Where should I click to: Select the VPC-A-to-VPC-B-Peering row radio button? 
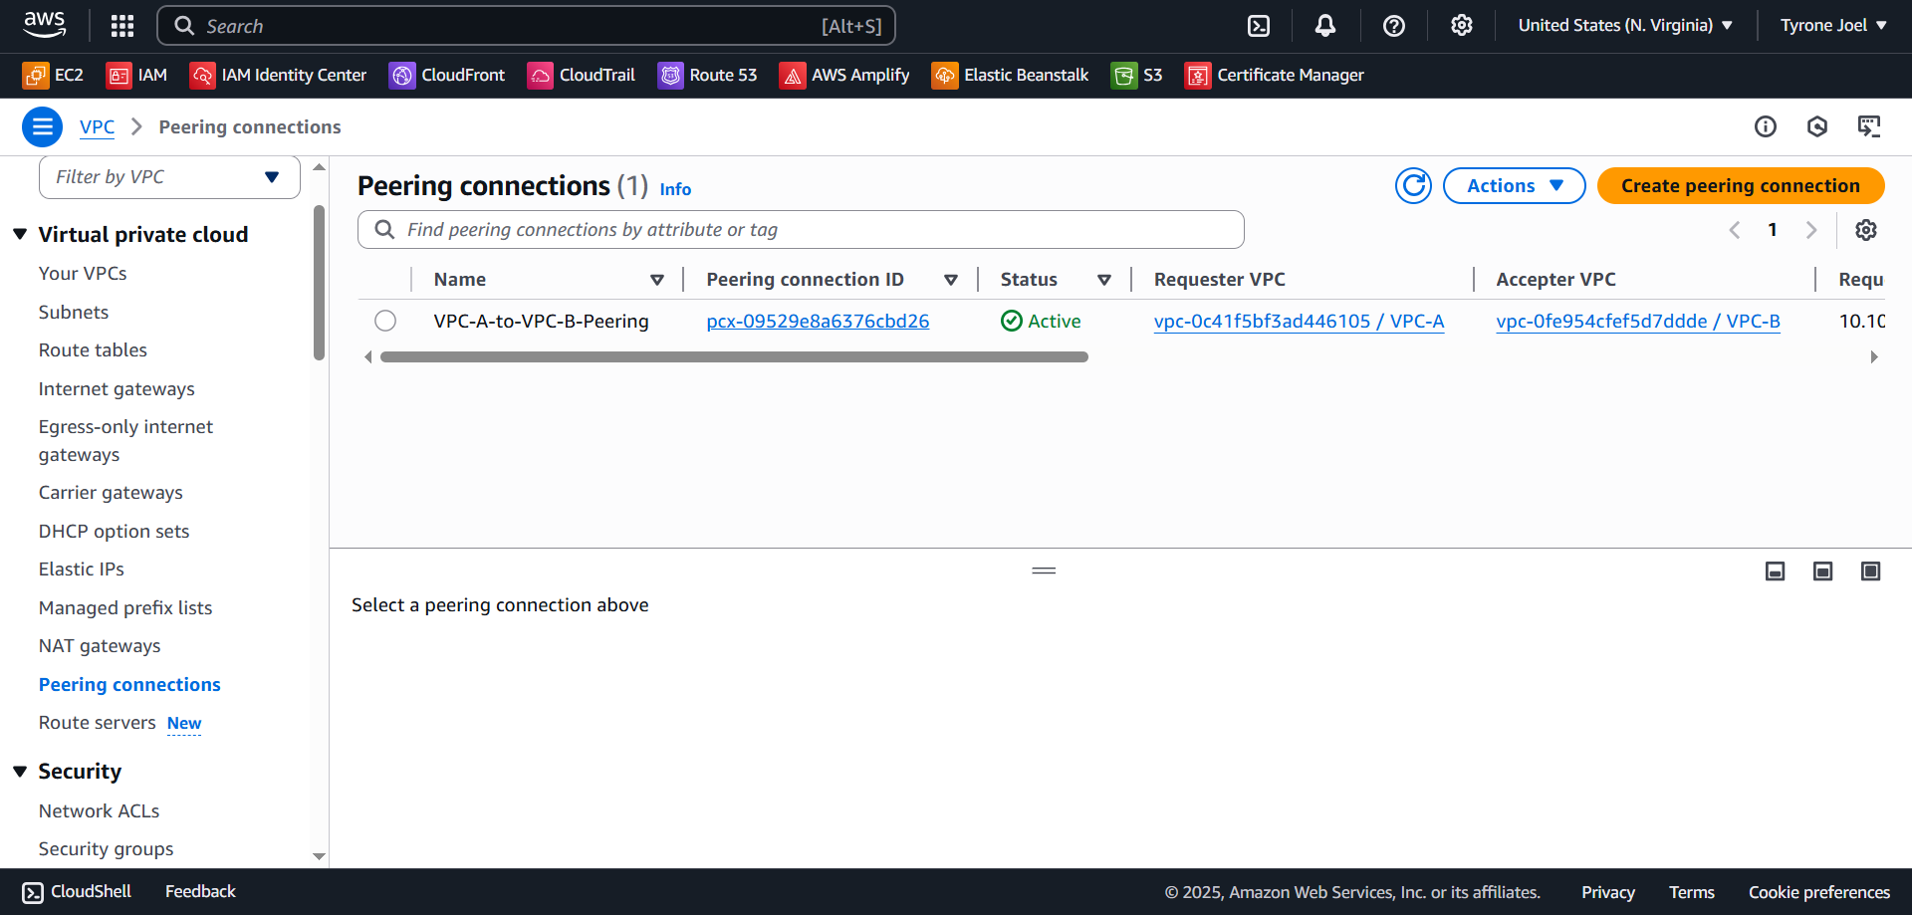tap(385, 321)
